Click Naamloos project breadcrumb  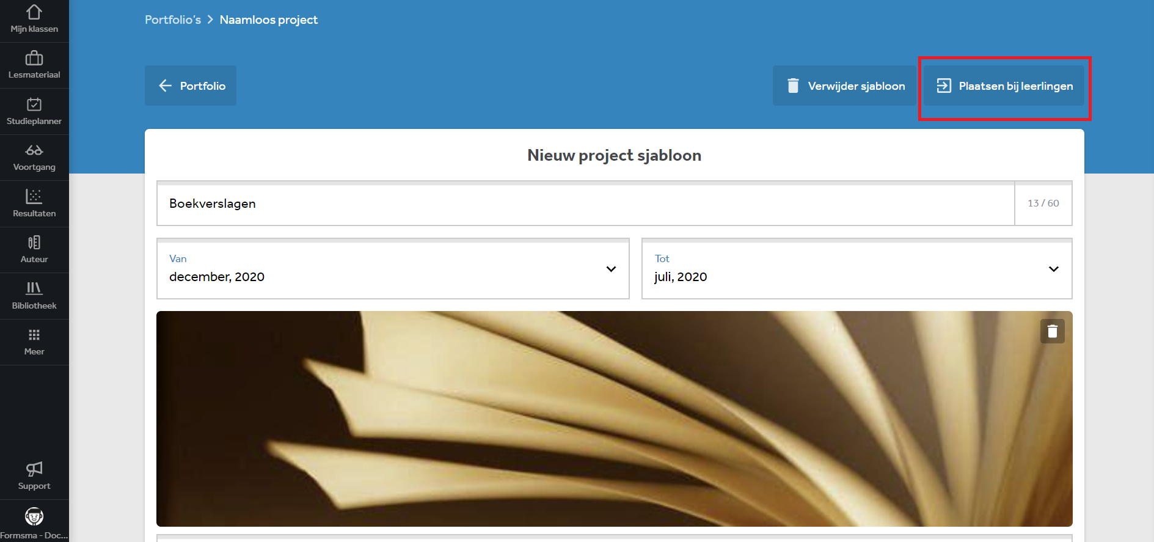pos(269,20)
